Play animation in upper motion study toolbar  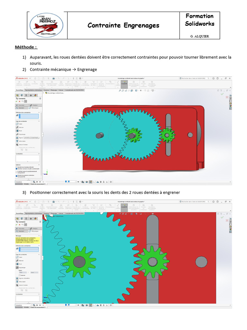[x=40, y=182]
